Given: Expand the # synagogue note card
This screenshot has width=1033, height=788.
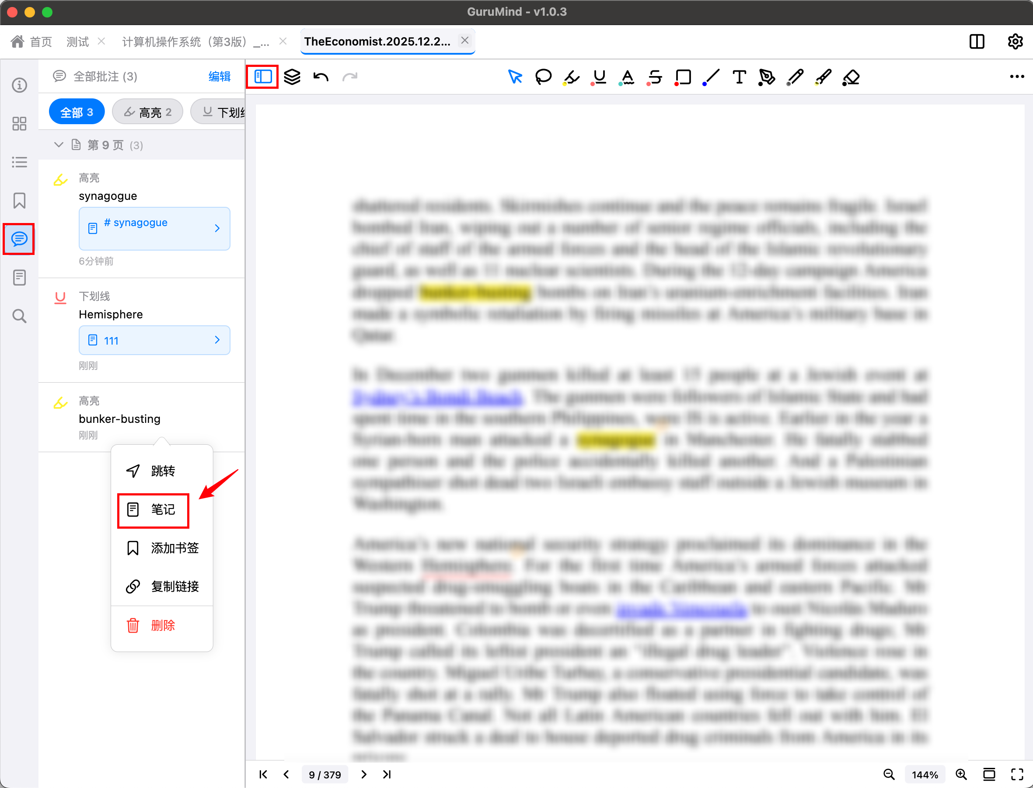Looking at the screenshot, I should click(154, 228).
